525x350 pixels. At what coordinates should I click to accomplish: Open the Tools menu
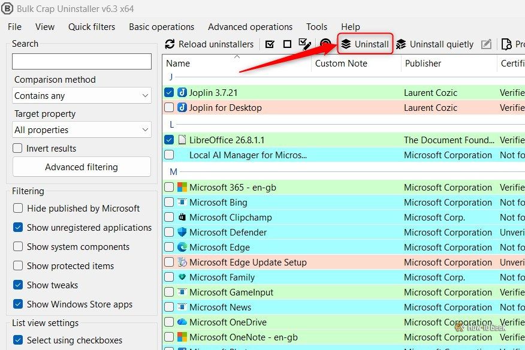point(317,27)
